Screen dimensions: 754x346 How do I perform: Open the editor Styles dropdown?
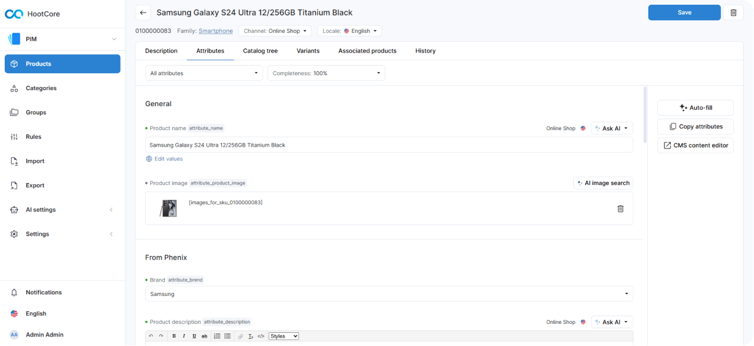point(284,336)
